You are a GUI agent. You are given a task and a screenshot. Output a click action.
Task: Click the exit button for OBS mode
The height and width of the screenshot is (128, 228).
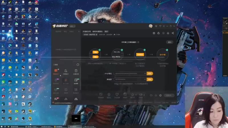[x=170, y=42]
